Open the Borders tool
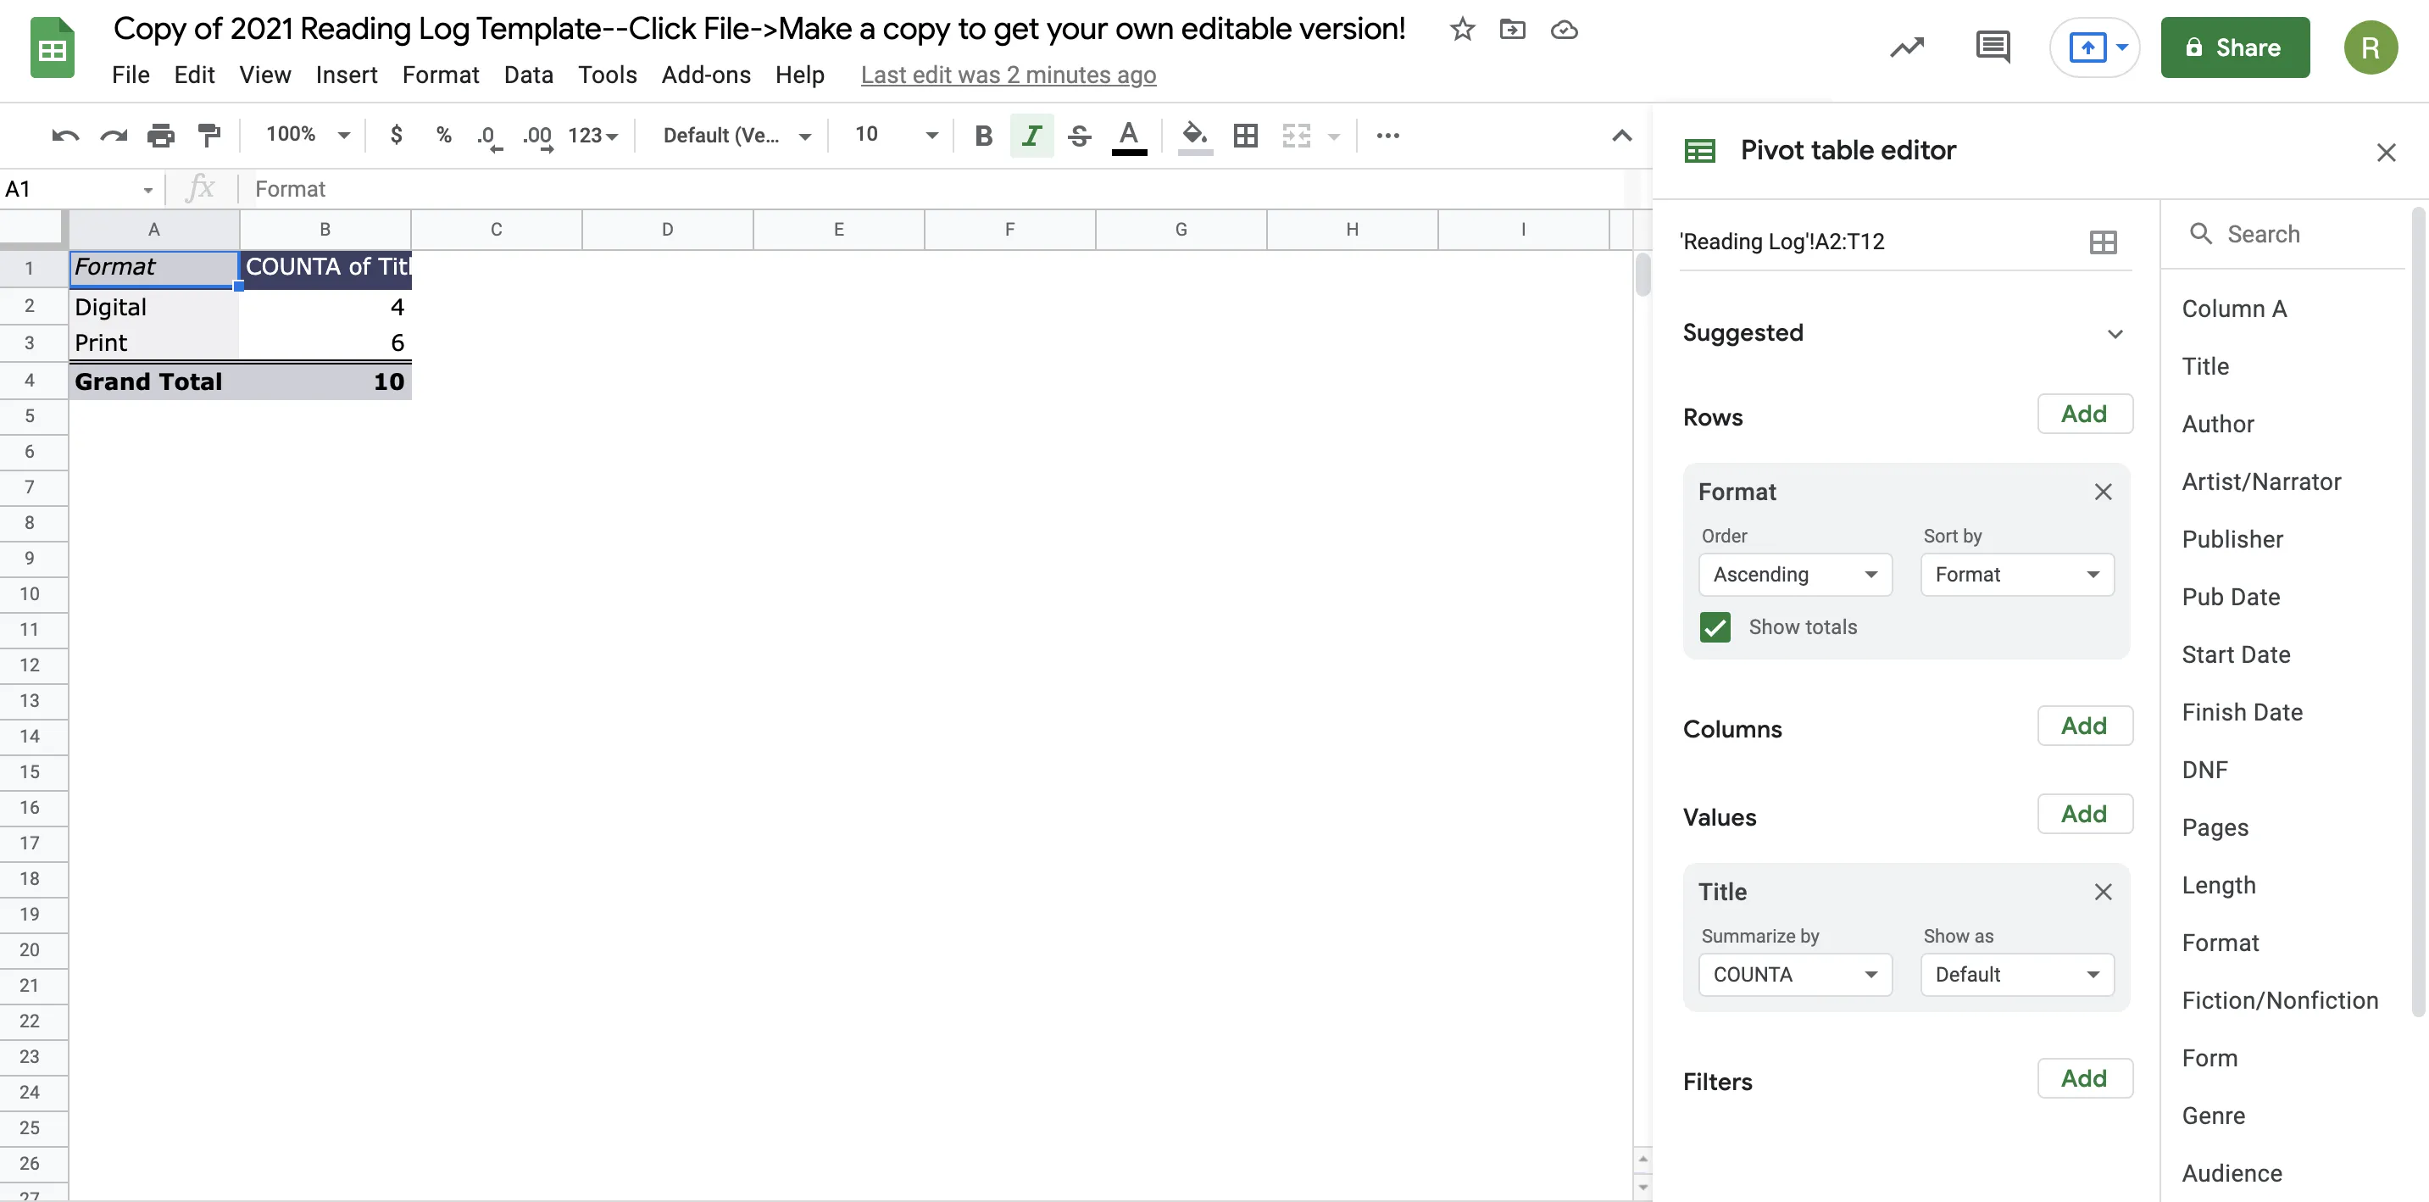 point(1245,136)
